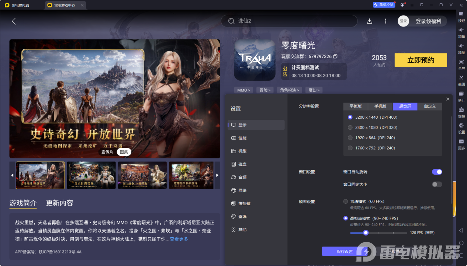Switch gallery to 宣传片
The height and width of the screenshot is (266, 467).
(107, 152)
